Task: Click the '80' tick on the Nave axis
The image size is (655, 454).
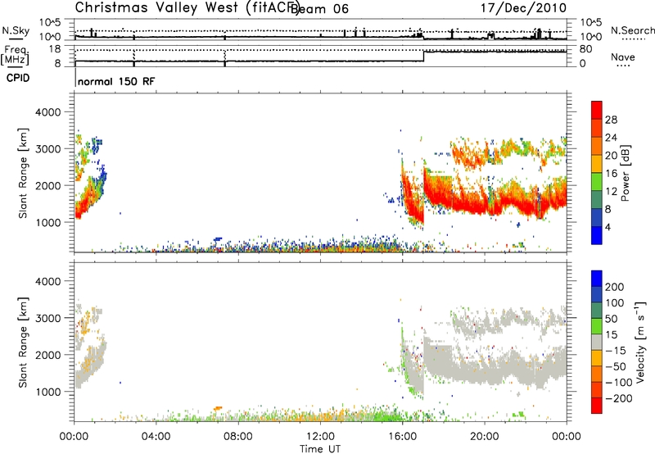Action: (585, 49)
